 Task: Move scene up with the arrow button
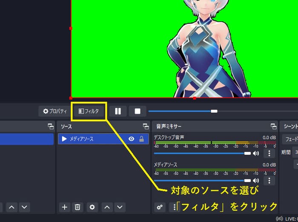(x=12, y=207)
